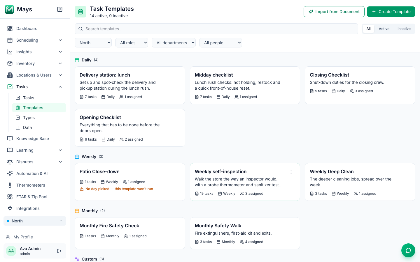Click the Integrations plug icon
Screen dimensions: 420x262
[10, 208]
